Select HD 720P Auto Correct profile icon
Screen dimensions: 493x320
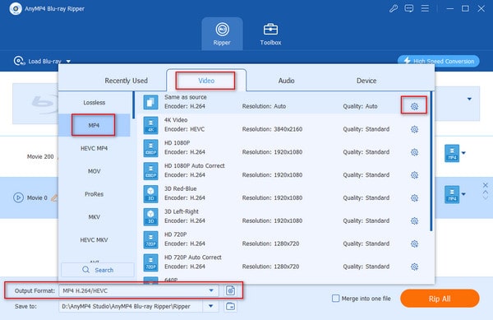[150, 262]
